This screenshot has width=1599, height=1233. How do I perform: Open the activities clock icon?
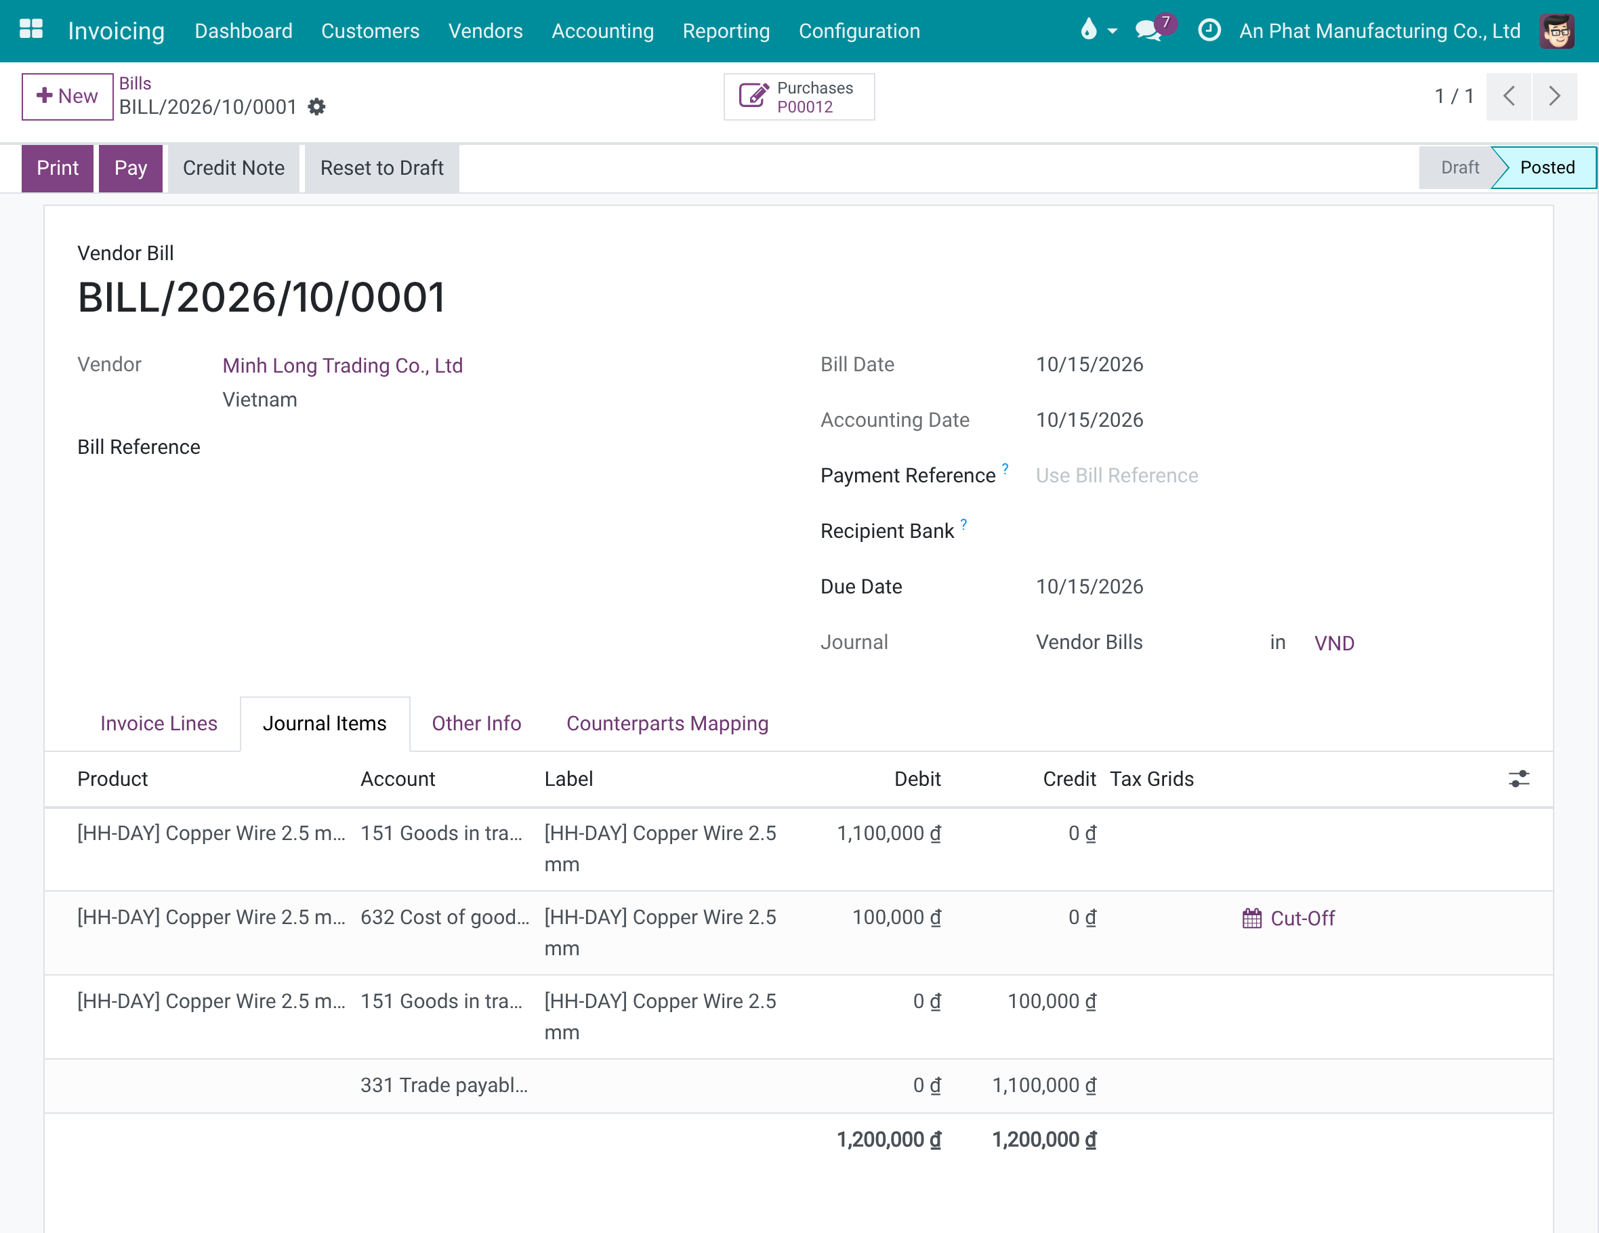1209,30
